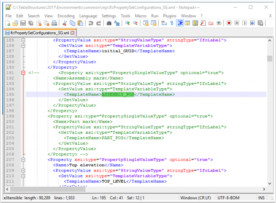Open the Encoding menu
The width and height of the screenshot is (276, 203).
[x=66, y=16]
